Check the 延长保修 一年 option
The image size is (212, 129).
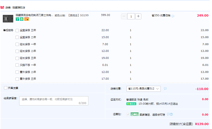coord(17,44)
